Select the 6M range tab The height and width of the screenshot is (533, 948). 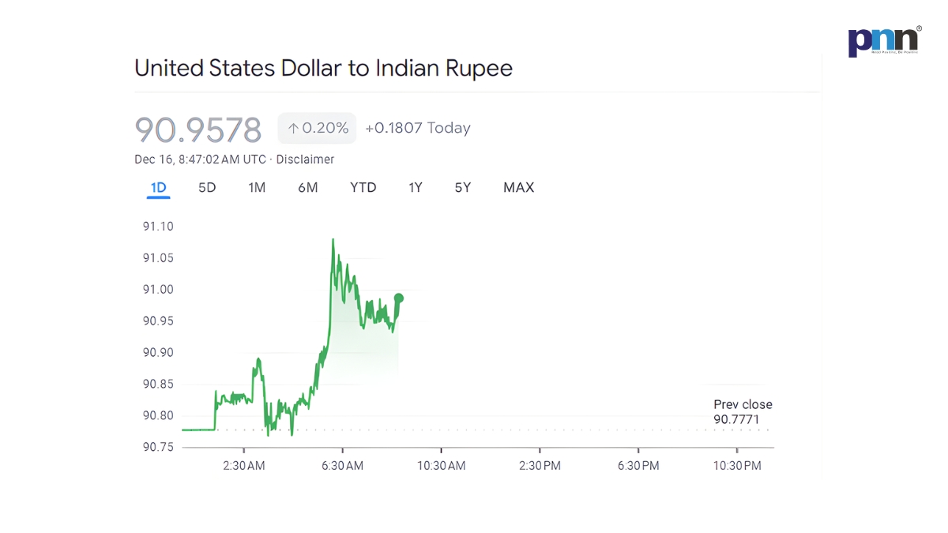(x=307, y=188)
